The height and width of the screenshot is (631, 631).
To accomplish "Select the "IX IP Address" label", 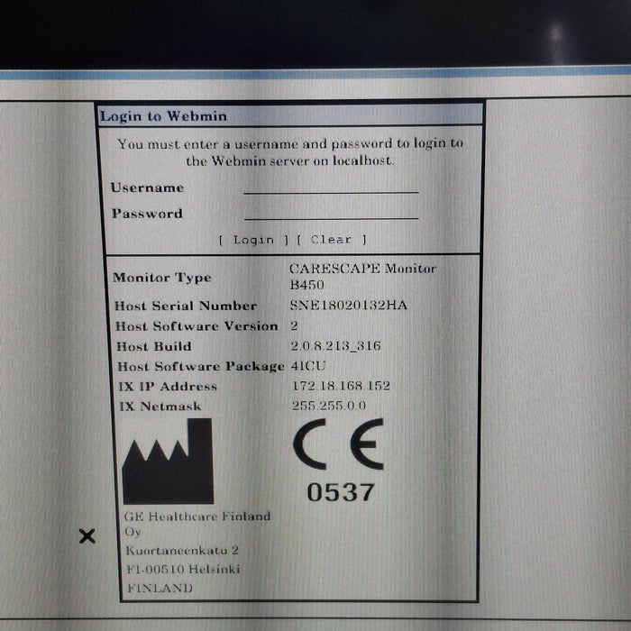I will click(x=168, y=387).
